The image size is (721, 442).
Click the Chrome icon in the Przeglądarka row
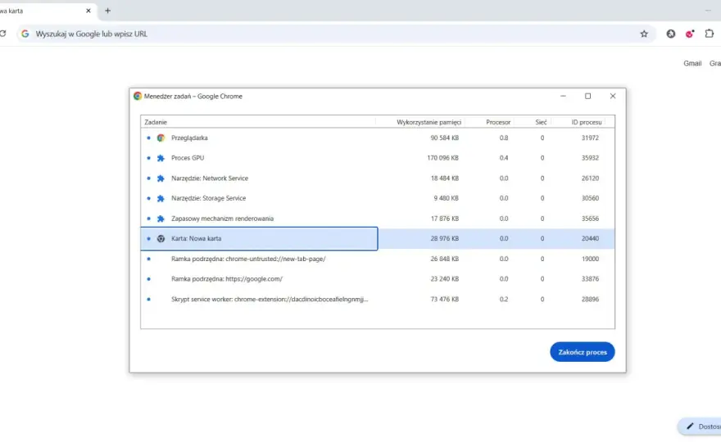pyautogui.click(x=161, y=138)
